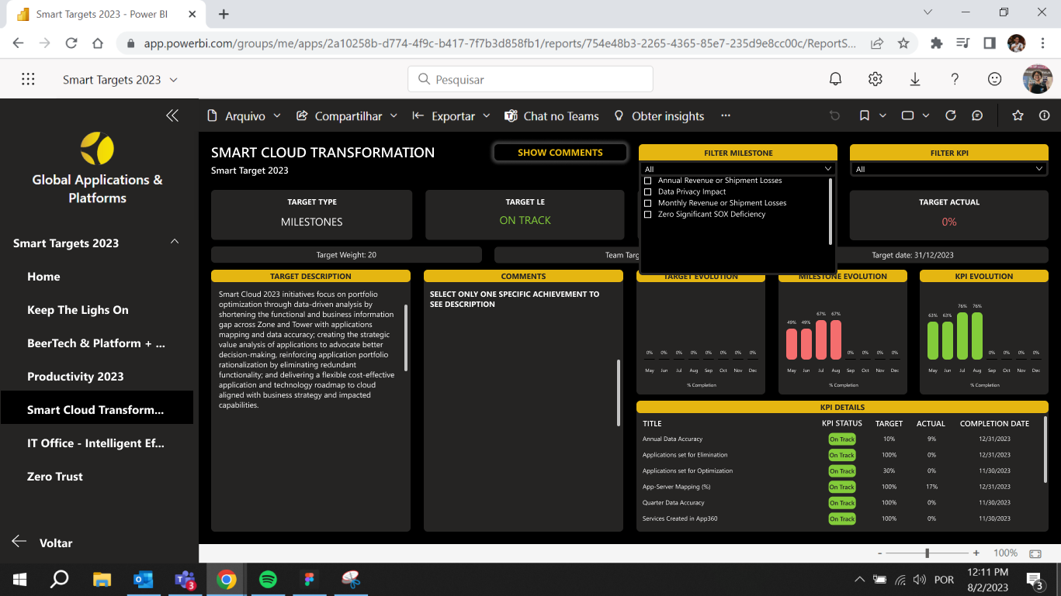Collapse the navigation pane arrows
The height and width of the screenshot is (596, 1061).
172,115
